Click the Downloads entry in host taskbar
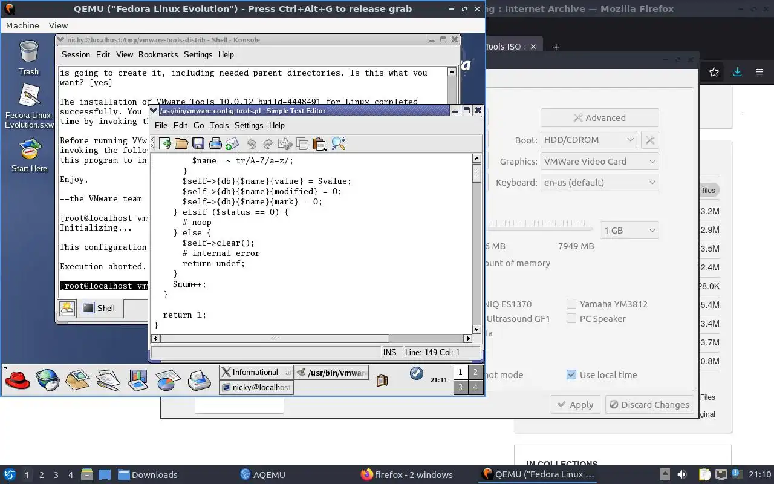The height and width of the screenshot is (484, 774). pos(148,475)
